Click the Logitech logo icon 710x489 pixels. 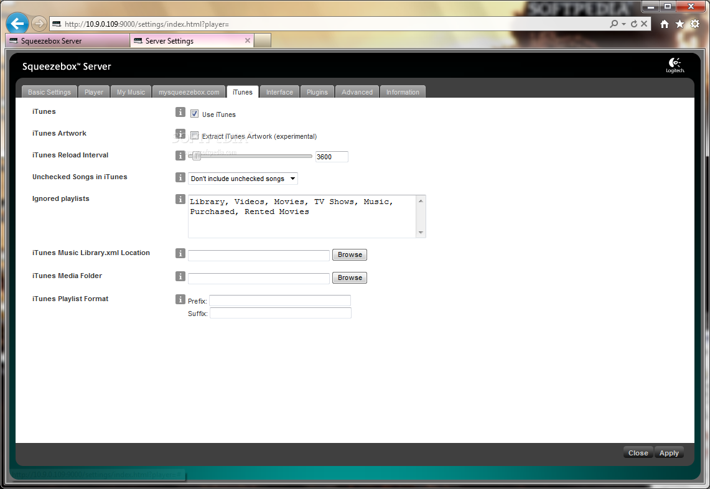pyautogui.click(x=675, y=65)
